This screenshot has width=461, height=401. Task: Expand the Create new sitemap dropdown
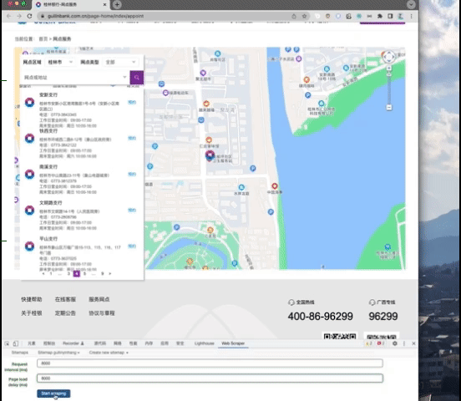[109, 353]
